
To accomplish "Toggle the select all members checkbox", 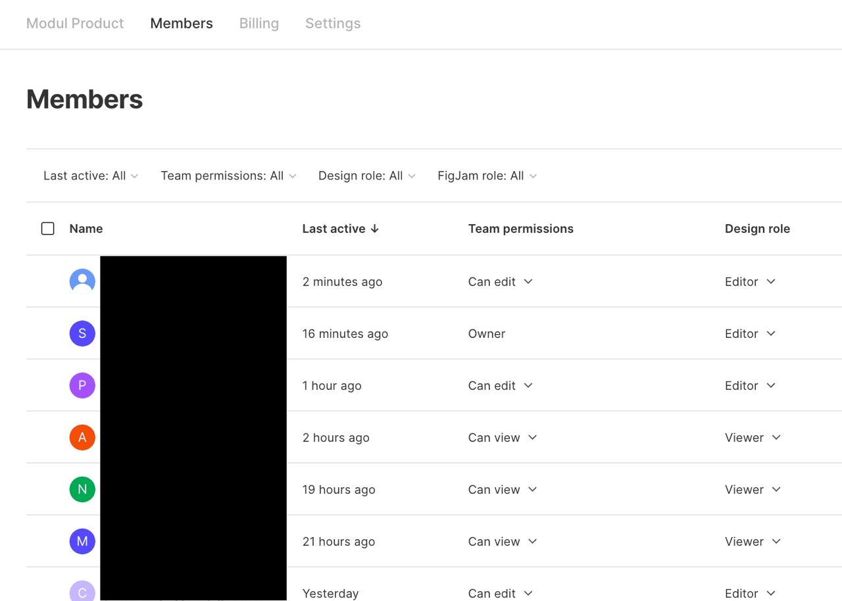I will (48, 229).
